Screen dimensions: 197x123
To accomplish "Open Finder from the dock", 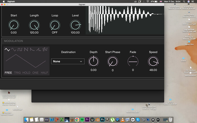I will click(26, 120).
